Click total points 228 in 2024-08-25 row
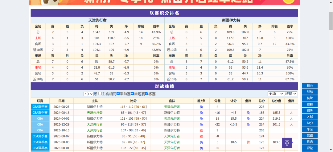Viewport: 333px width, 152px height. pos(262,107)
